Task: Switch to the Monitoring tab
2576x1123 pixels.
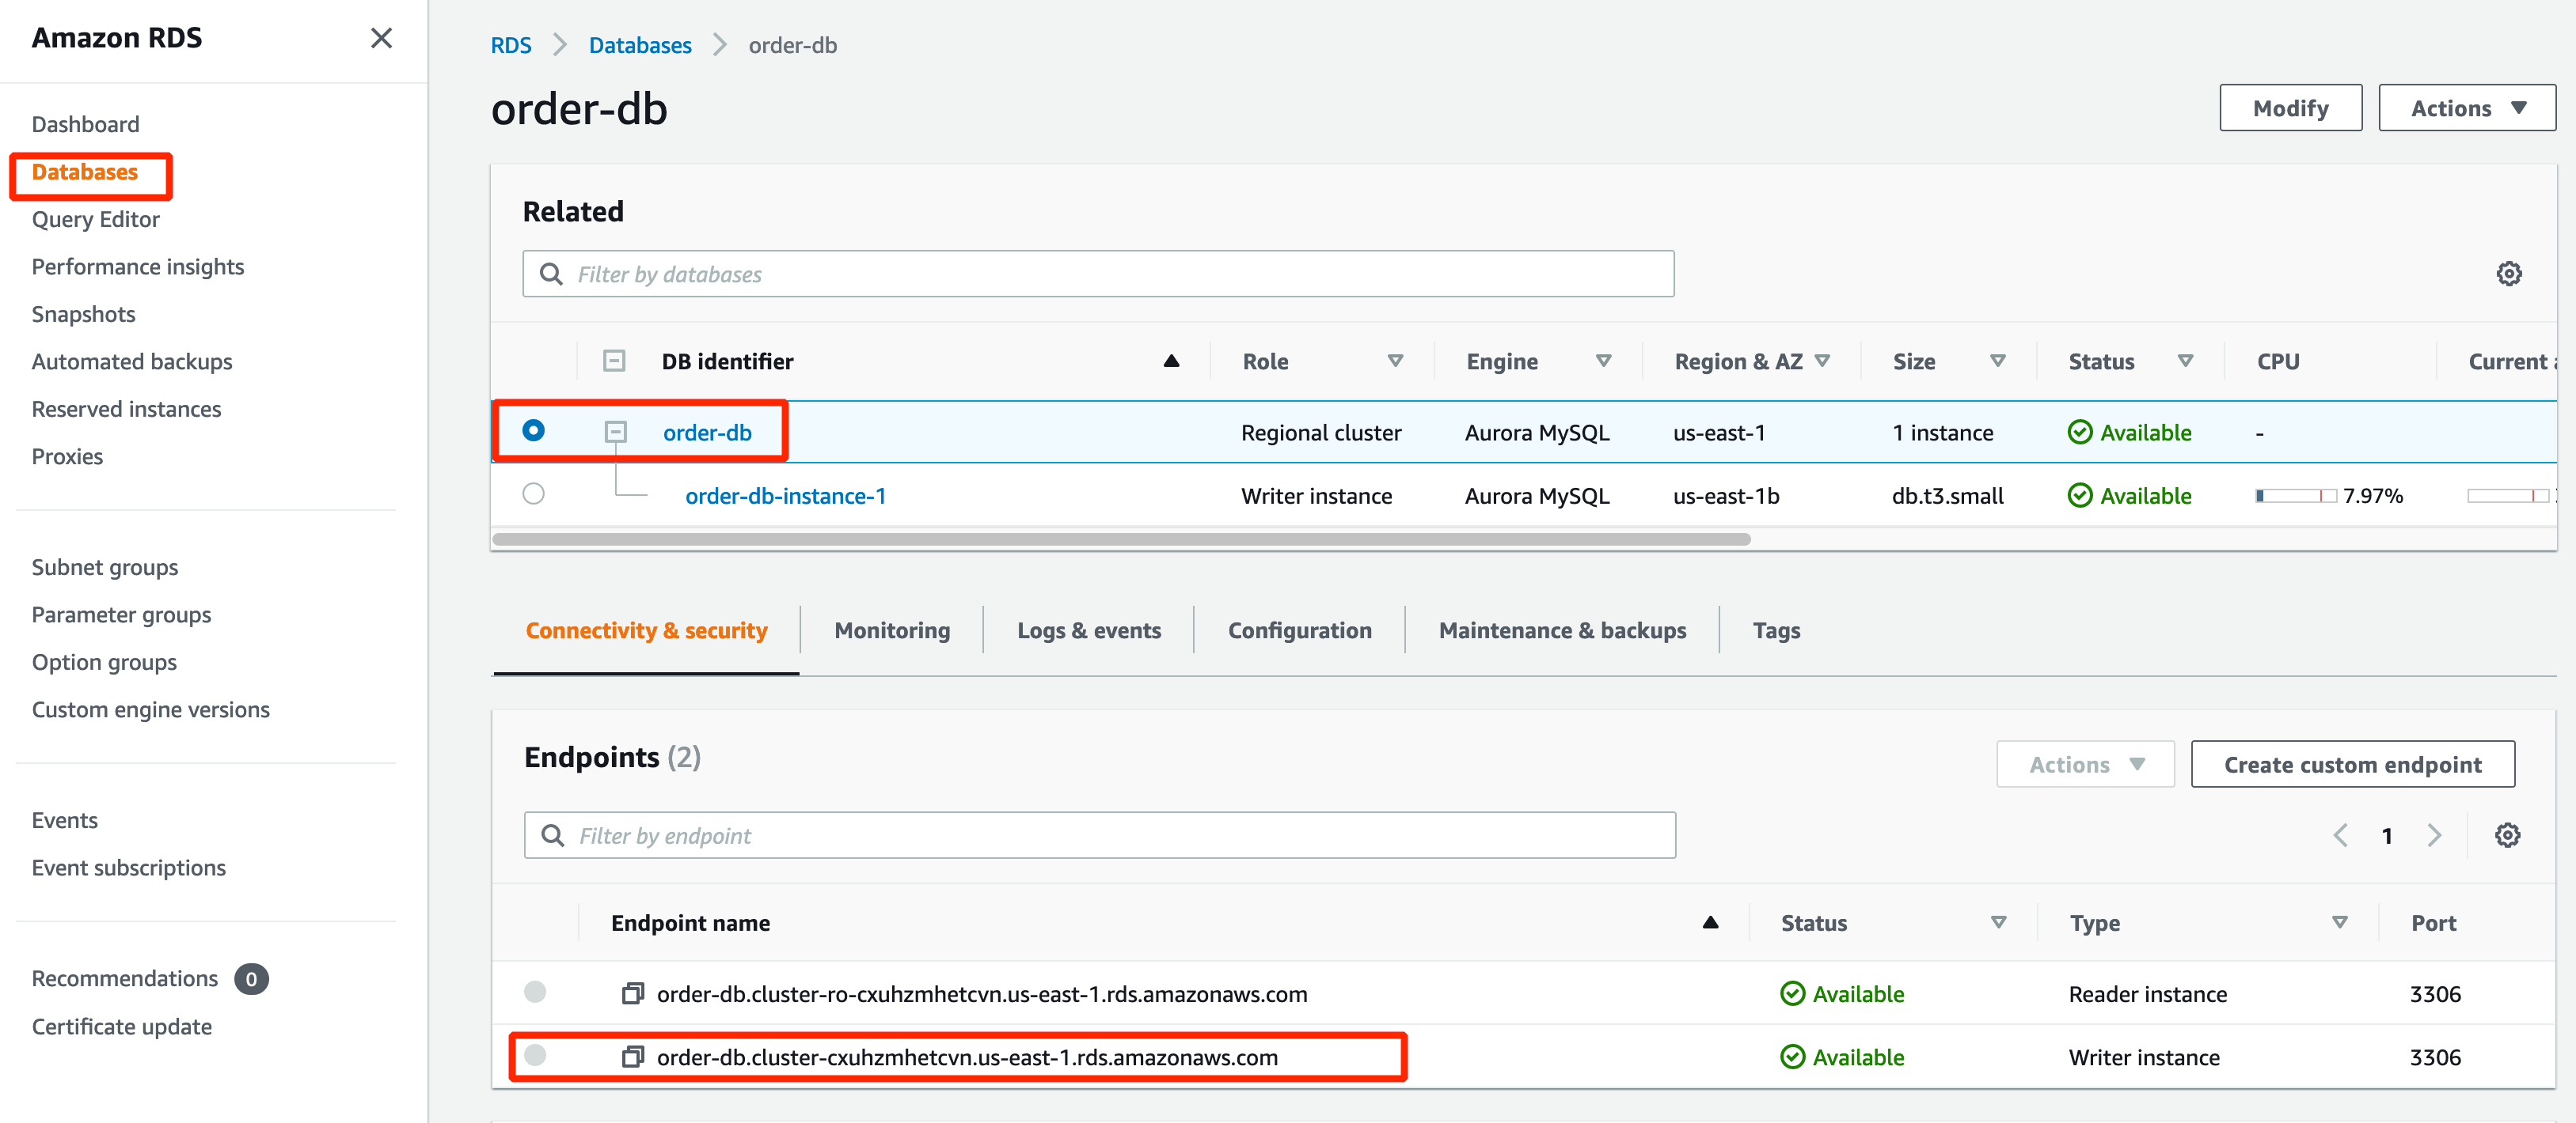Action: coord(892,630)
